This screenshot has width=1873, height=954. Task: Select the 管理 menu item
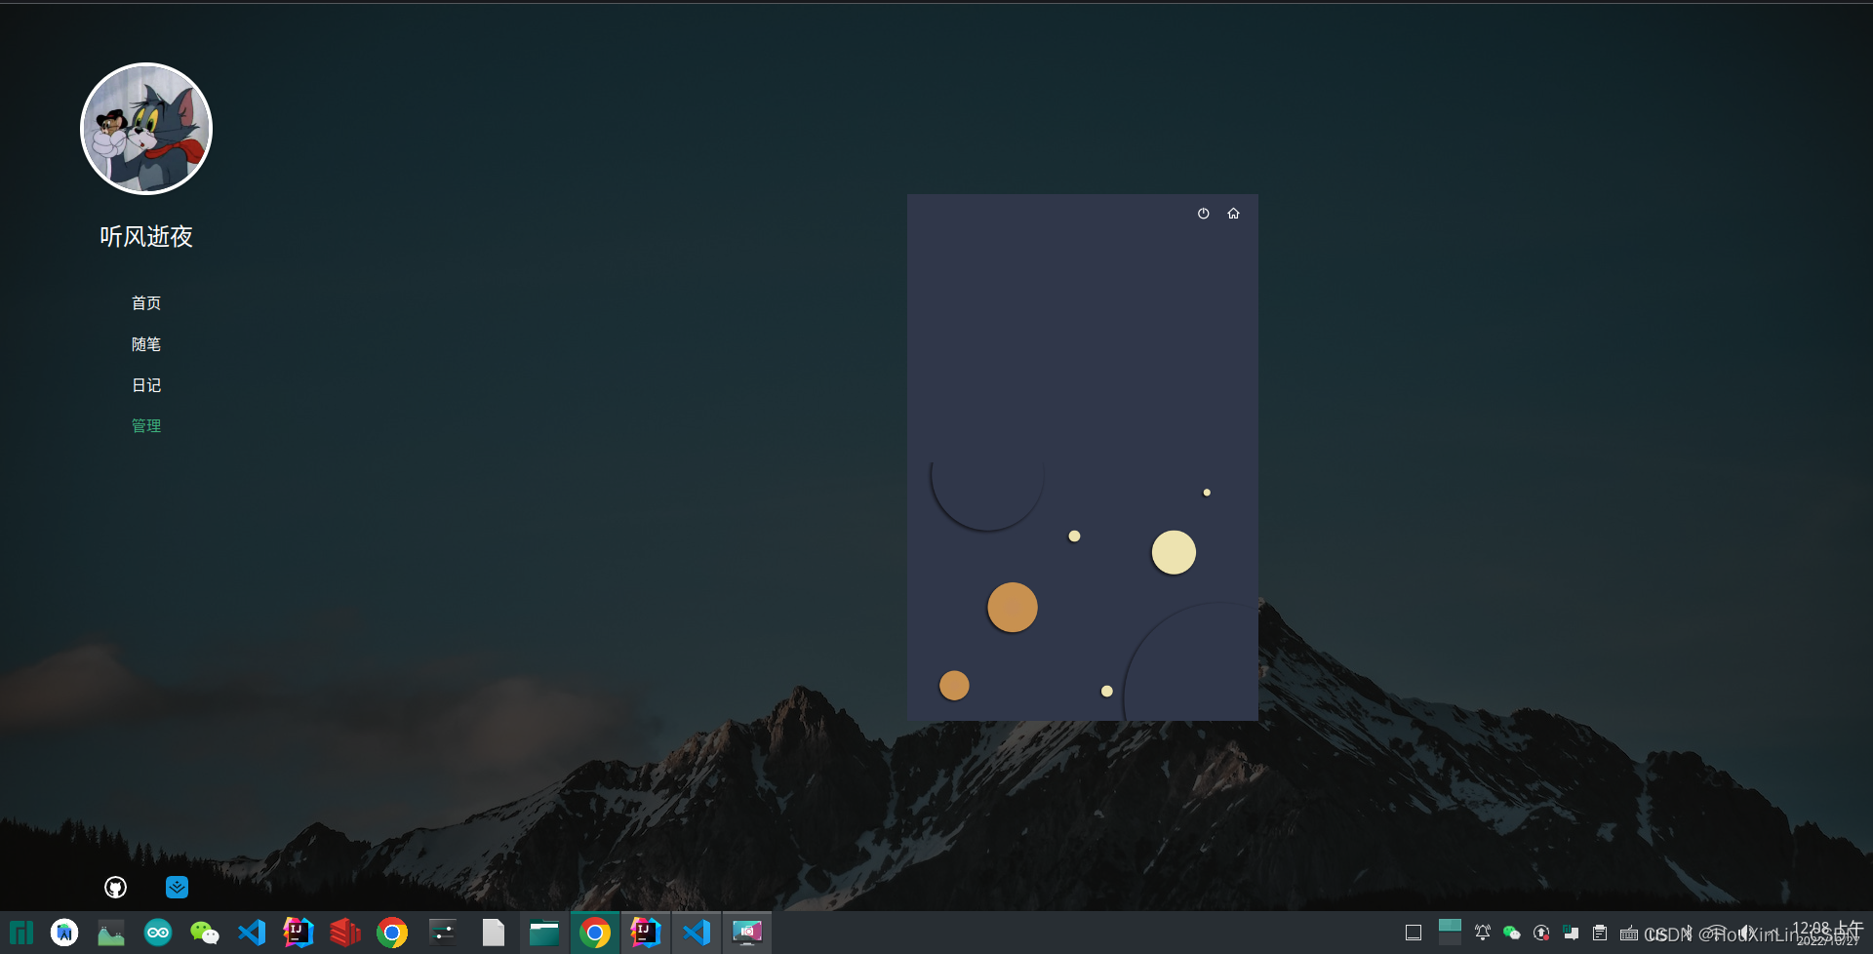pos(146,426)
